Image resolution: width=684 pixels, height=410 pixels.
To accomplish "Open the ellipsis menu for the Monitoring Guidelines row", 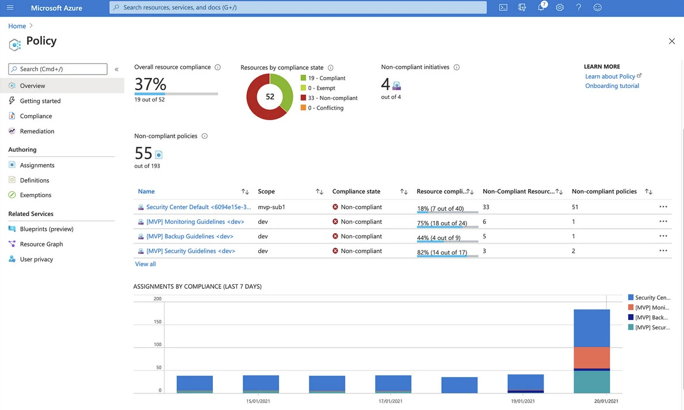I will click(x=663, y=222).
